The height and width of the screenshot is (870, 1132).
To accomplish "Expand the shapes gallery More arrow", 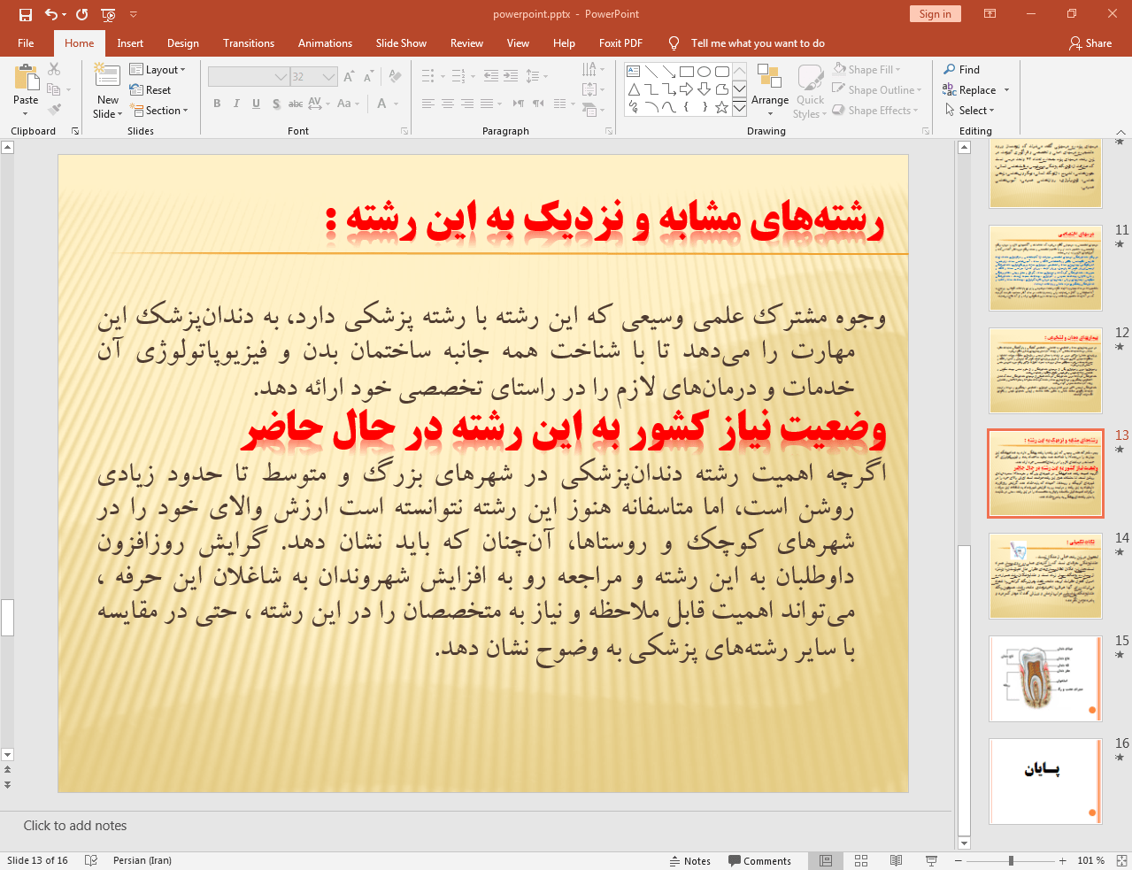I will click(739, 108).
